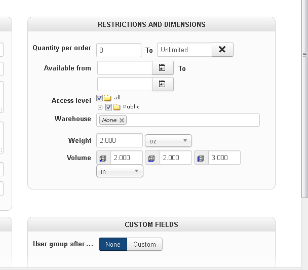Click the second volume dimension cube icon
The image size is (308, 270).
point(152,158)
